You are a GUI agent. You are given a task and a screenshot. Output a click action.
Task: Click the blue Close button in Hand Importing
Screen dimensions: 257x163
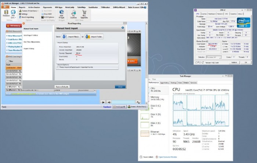coord(120,87)
